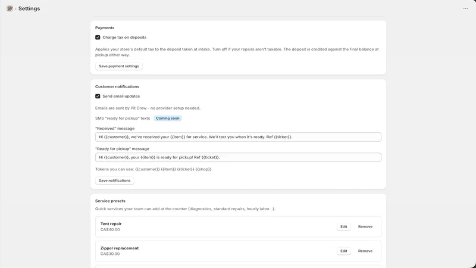Screen dimensions: 476x268
Task: Remove the Tent repair preset
Action: click(365, 227)
